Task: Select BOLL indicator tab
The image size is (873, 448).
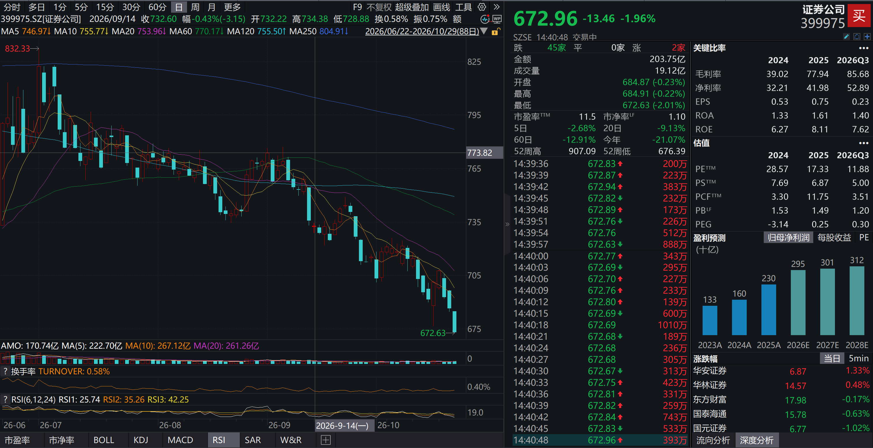Action: click(x=104, y=440)
